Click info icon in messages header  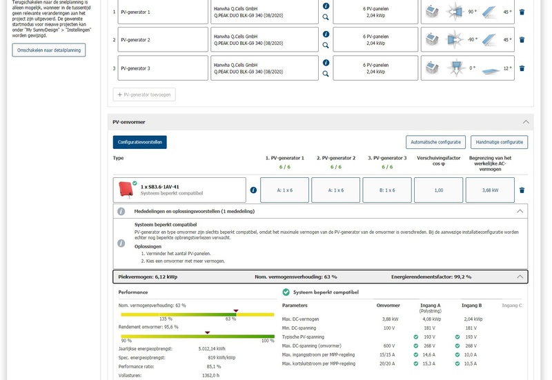coord(121,211)
